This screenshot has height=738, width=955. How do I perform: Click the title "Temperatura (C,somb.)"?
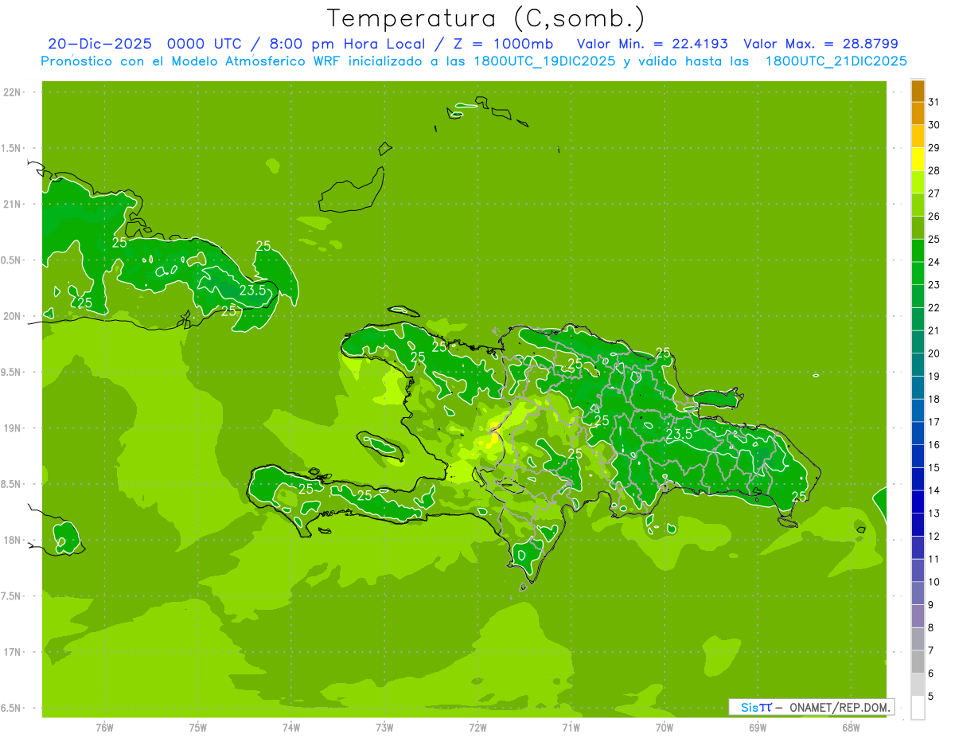click(486, 18)
